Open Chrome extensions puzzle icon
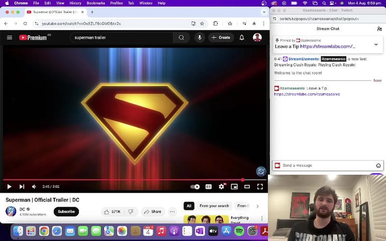Image resolution: width=386 pixels, height=241 pixels. pyautogui.click(x=216, y=24)
